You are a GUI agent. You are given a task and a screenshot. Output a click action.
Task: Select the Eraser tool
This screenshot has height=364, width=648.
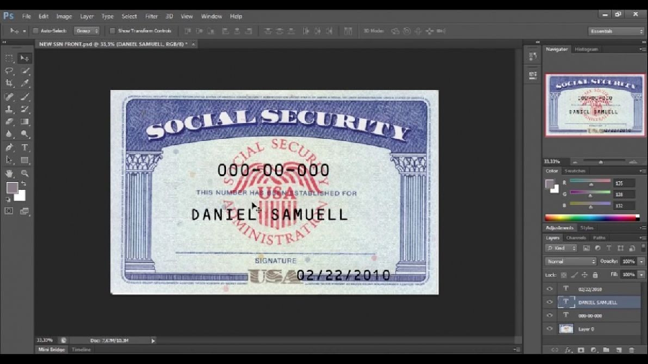point(9,122)
